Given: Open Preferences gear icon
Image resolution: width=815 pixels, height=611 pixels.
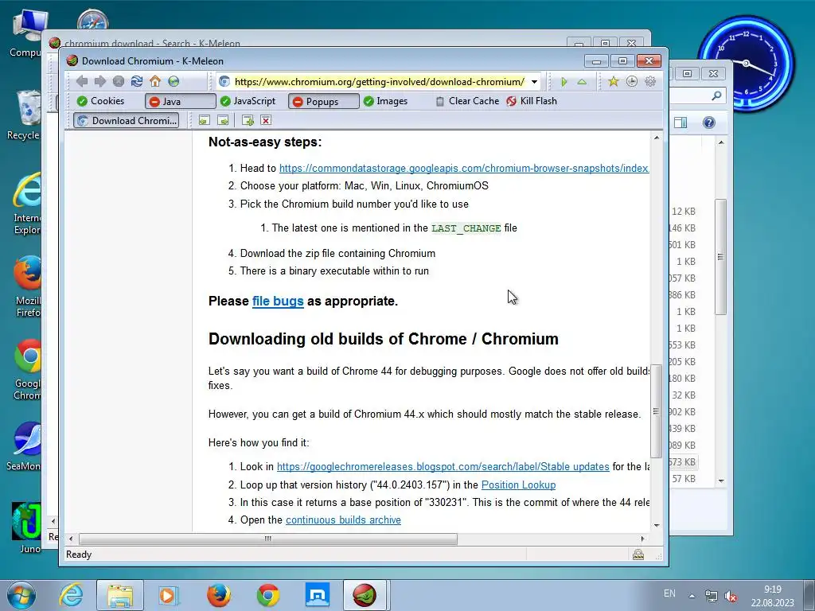Looking at the screenshot, I should click(650, 82).
